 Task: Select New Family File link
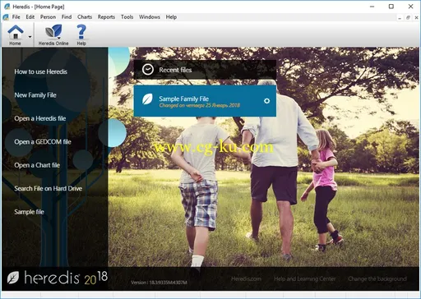point(35,95)
